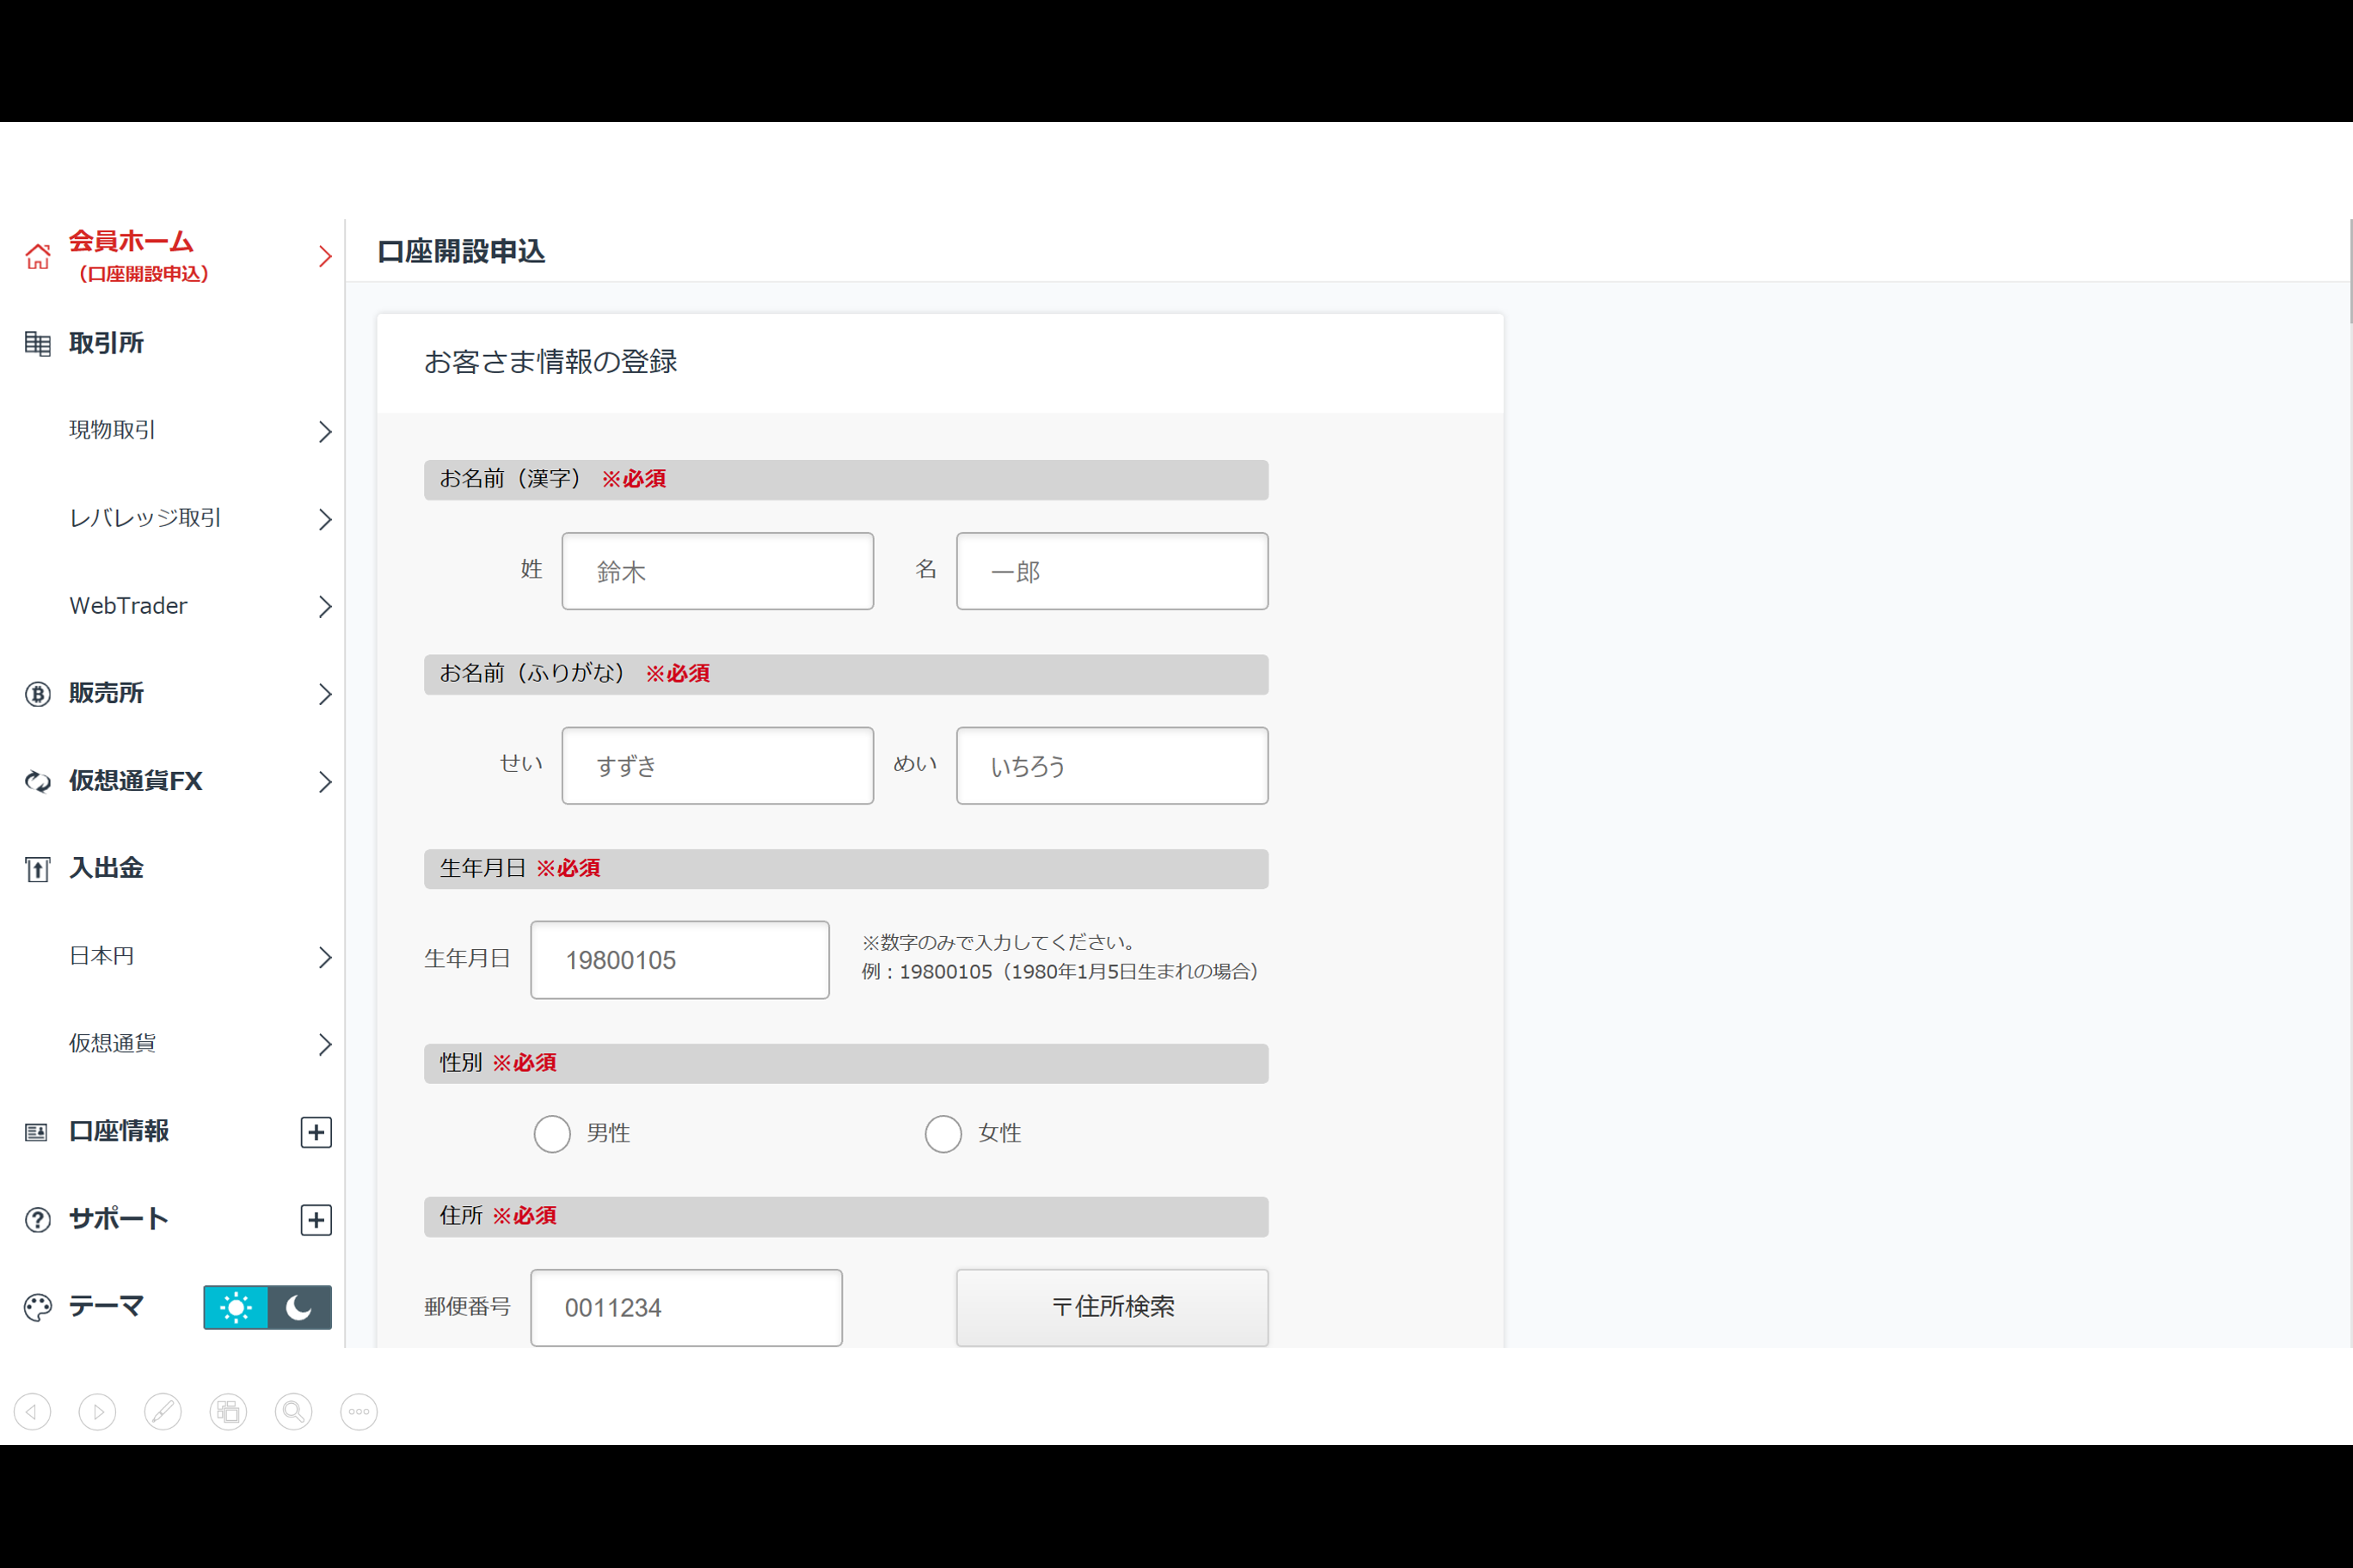Expand the サポート plus box
The height and width of the screenshot is (1568, 2353).
[x=316, y=1220]
